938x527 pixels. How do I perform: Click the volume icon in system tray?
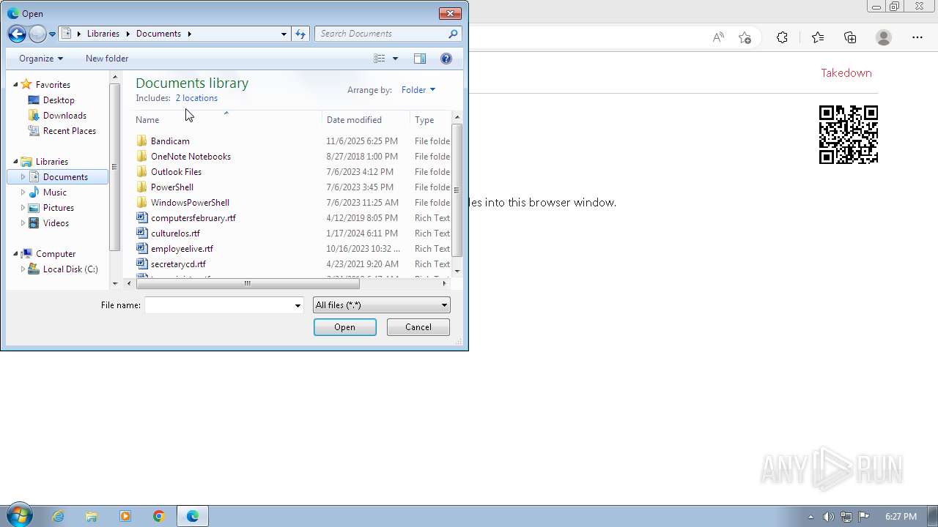828,517
